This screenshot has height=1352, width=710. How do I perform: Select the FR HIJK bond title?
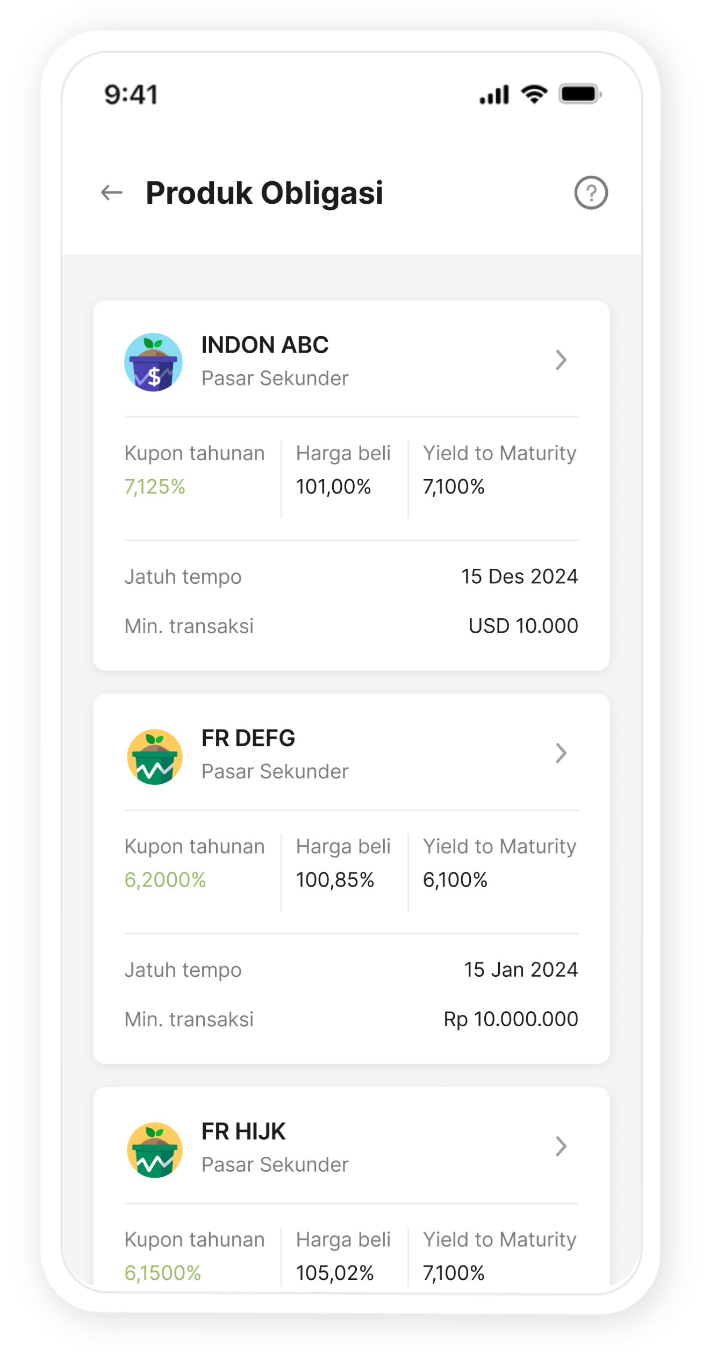tap(243, 1131)
